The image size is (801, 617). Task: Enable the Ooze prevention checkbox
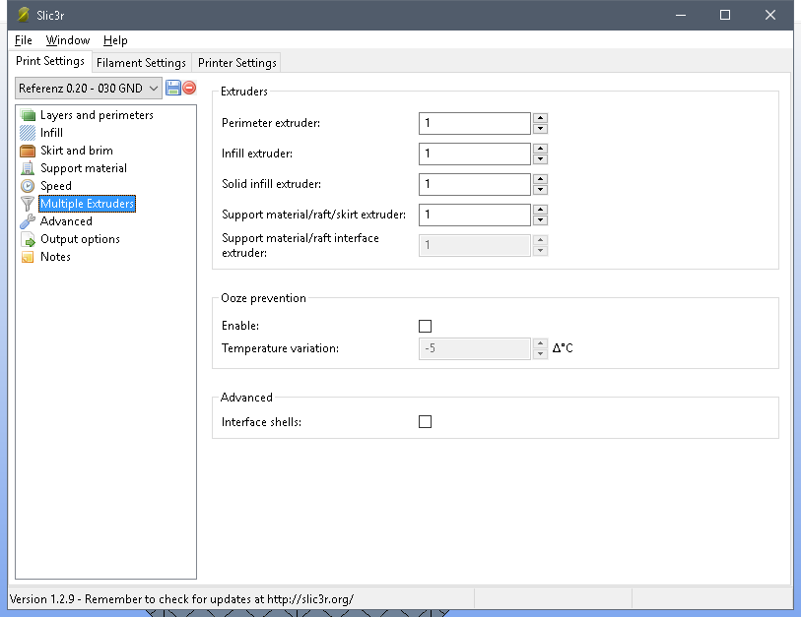click(x=426, y=326)
